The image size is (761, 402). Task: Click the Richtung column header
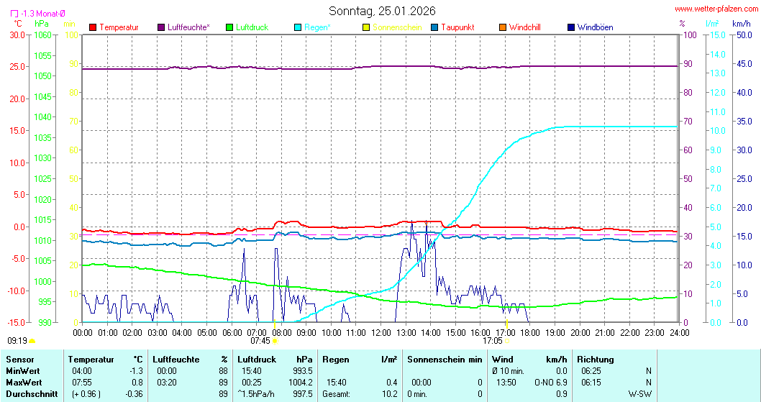pos(595,359)
